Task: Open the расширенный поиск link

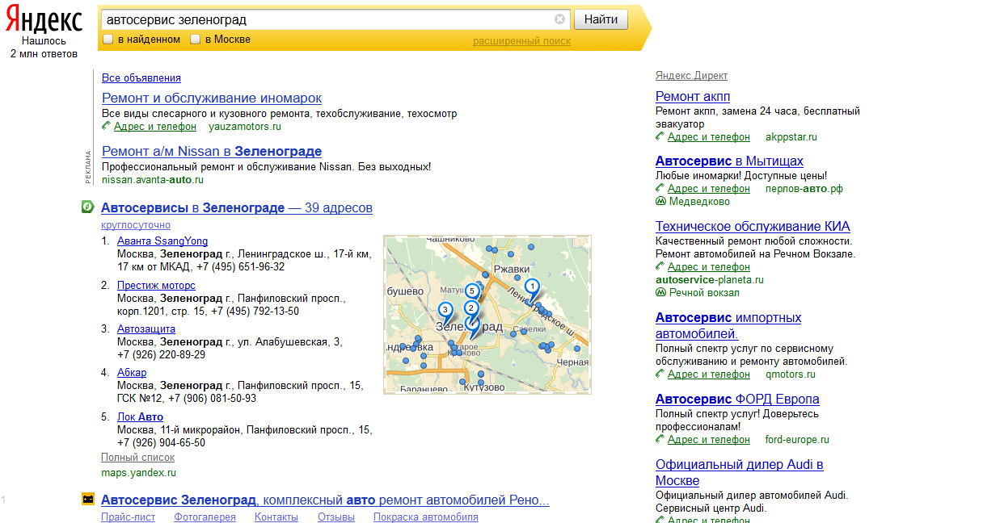Action: click(x=521, y=41)
